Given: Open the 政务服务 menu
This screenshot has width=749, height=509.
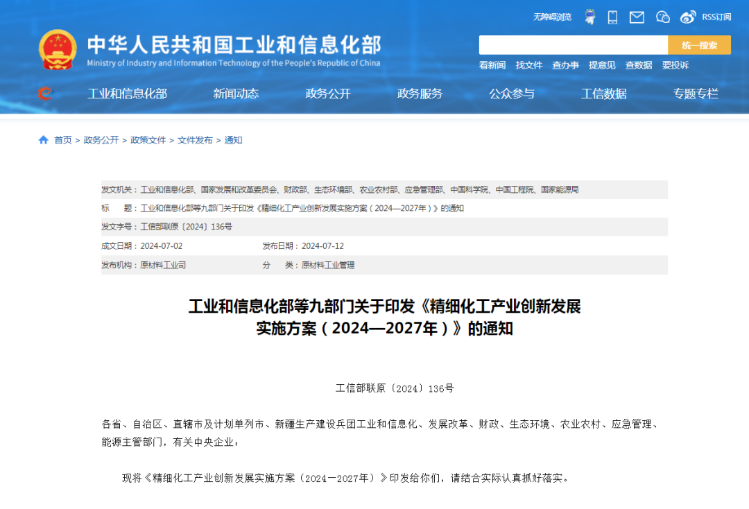Looking at the screenshot, I should pos(420,94).
